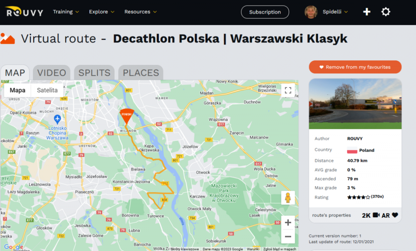The image size is (416, 251).
Task: Zoom out on the map
Action: pos(288,236)
